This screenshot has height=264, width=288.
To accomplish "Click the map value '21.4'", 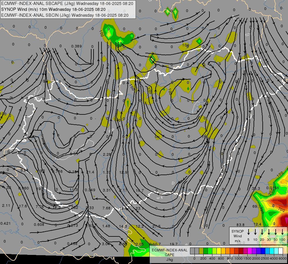I will point(90,172).
